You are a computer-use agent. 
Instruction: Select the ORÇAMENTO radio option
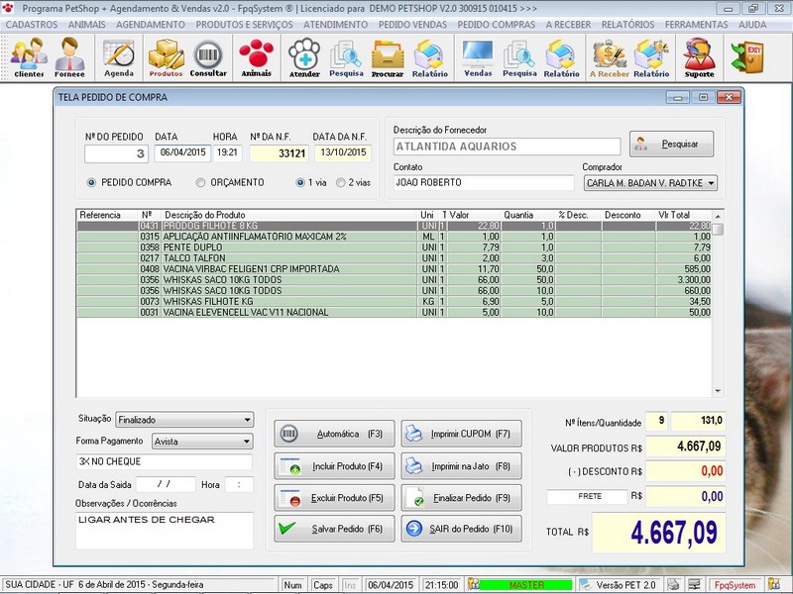(x=201, y=182)
